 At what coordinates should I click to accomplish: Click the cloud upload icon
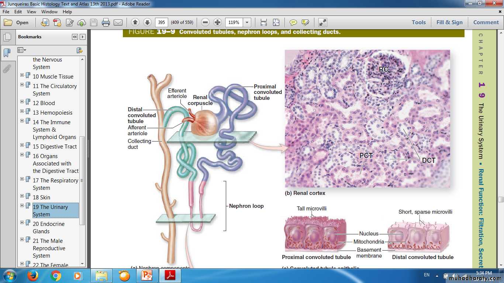(82, 22)
